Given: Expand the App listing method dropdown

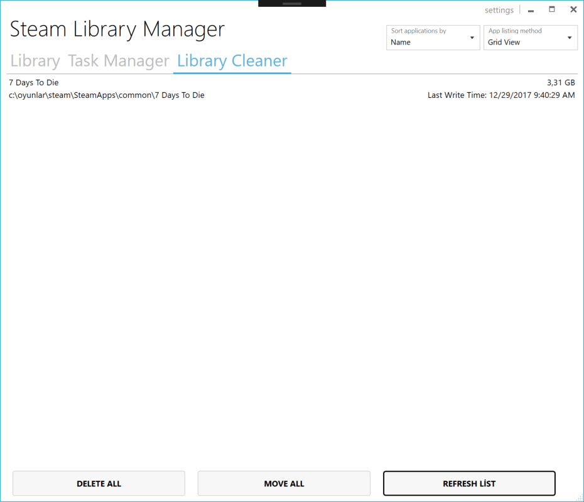Looking at the screenshot, I should (531, 38).
